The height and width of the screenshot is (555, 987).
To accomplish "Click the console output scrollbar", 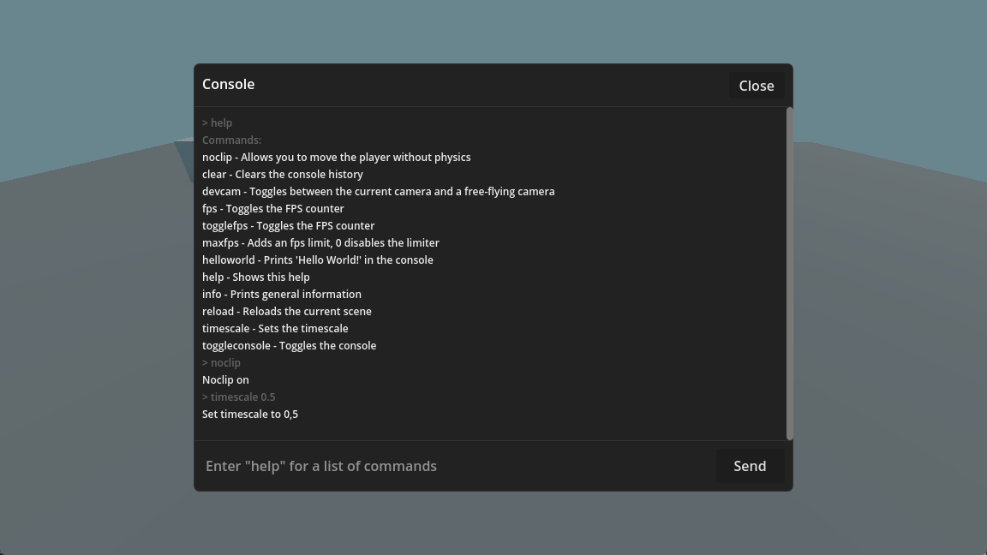I will 789,274.
